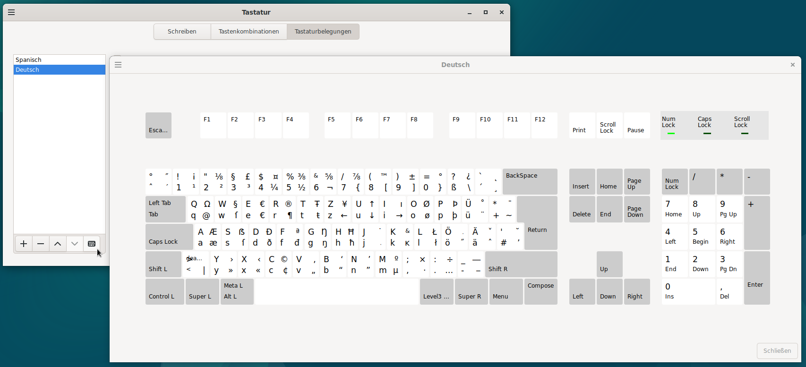Add a new keyboard layout with plus button
The width and height of the screenshot is (806, 367).
pos(24,244)
